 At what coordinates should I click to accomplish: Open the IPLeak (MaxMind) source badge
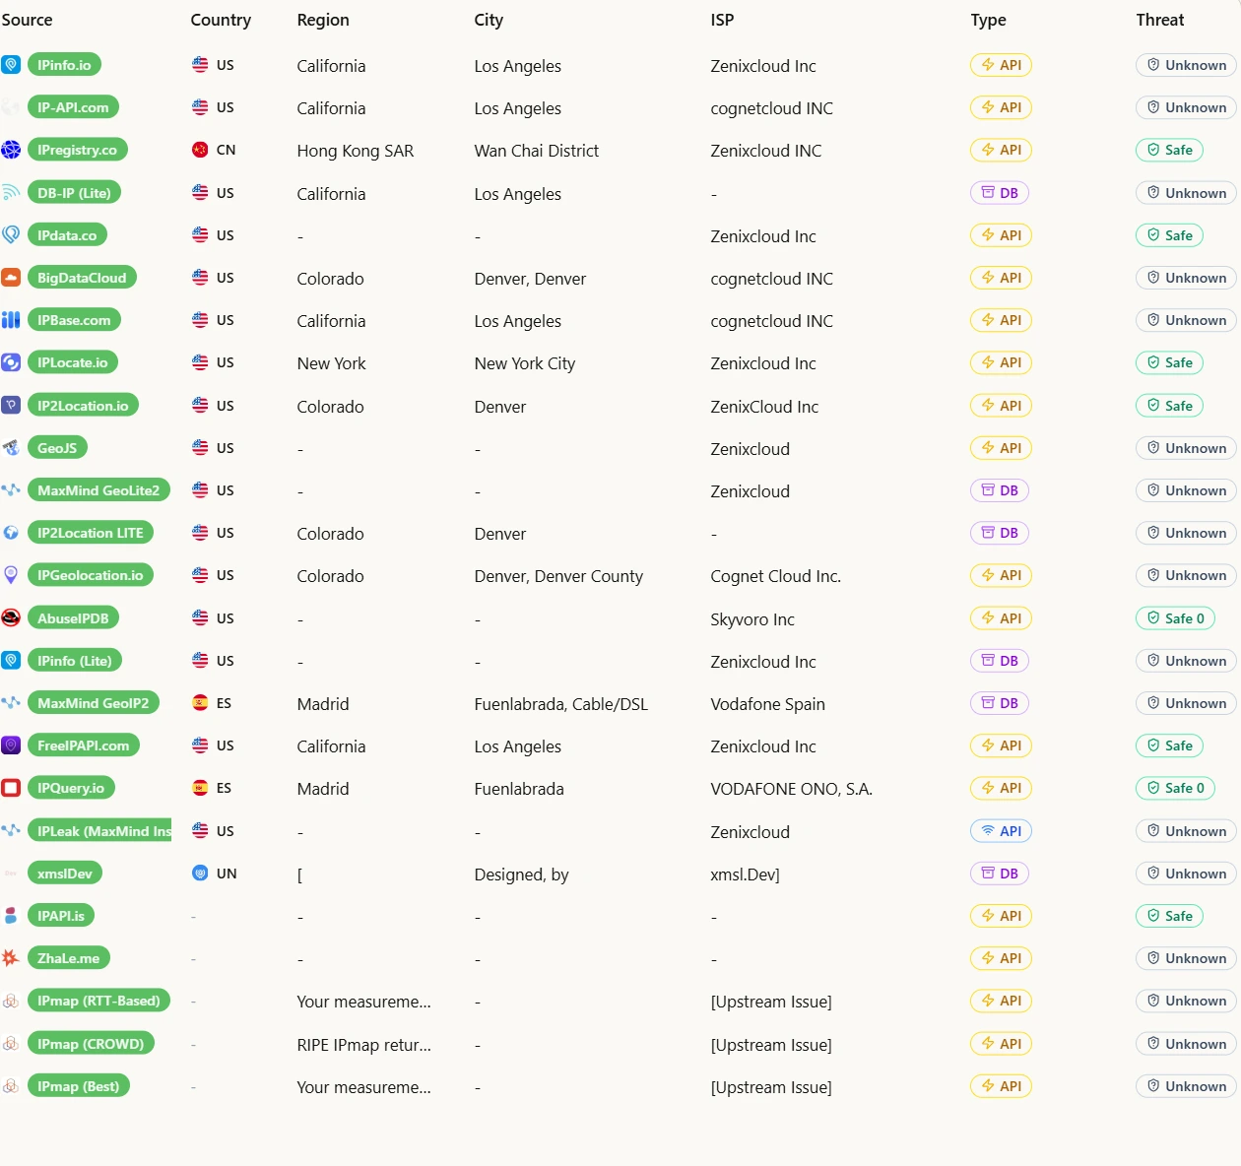point(99,831)
